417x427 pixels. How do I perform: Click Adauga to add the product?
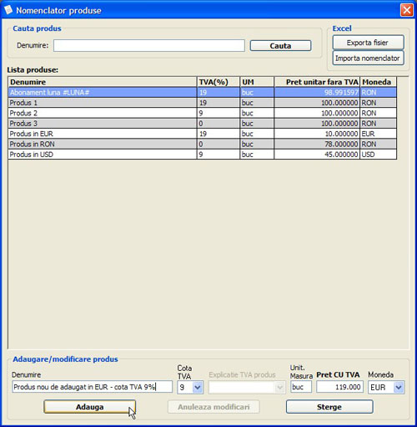(90, 407)
